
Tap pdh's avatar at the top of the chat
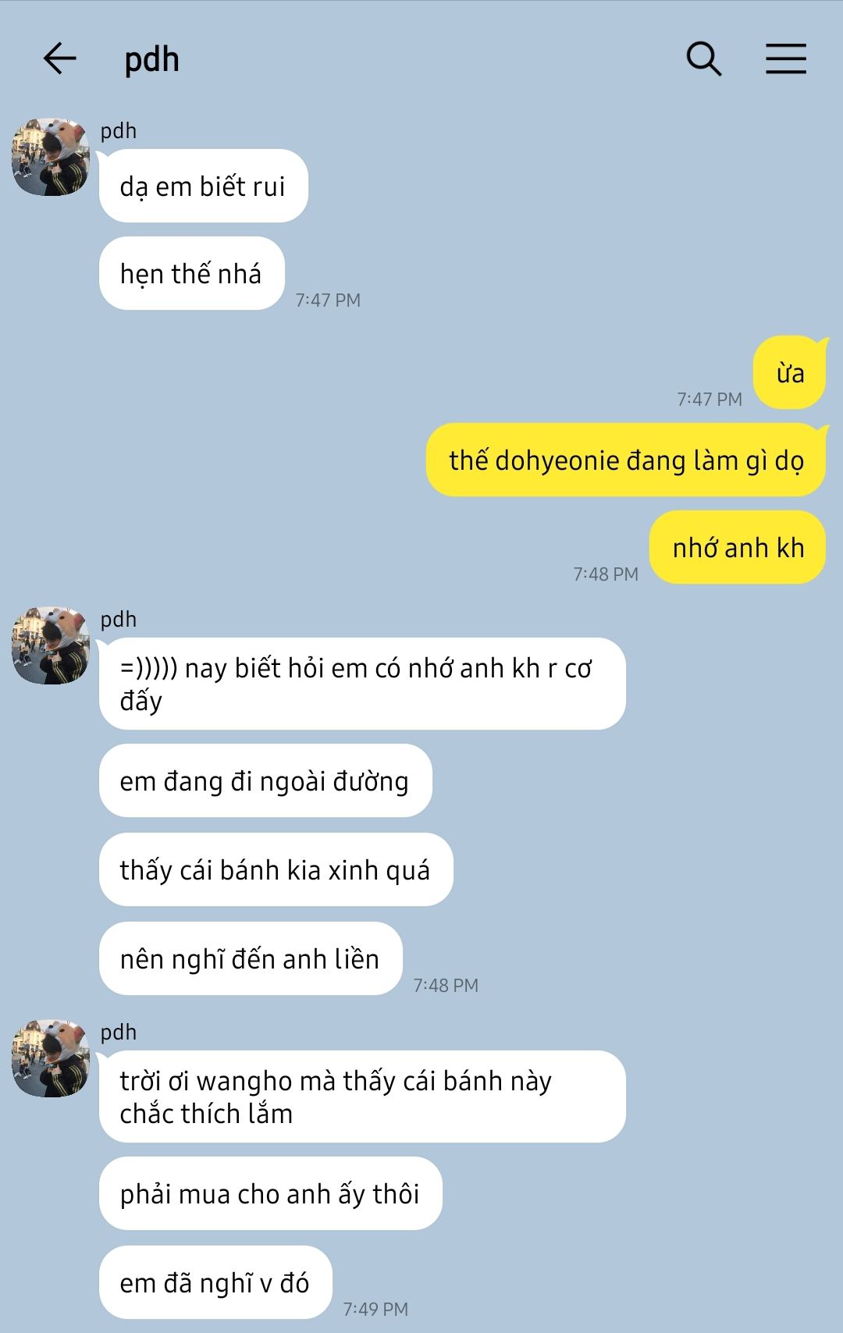tap(51, 157)
